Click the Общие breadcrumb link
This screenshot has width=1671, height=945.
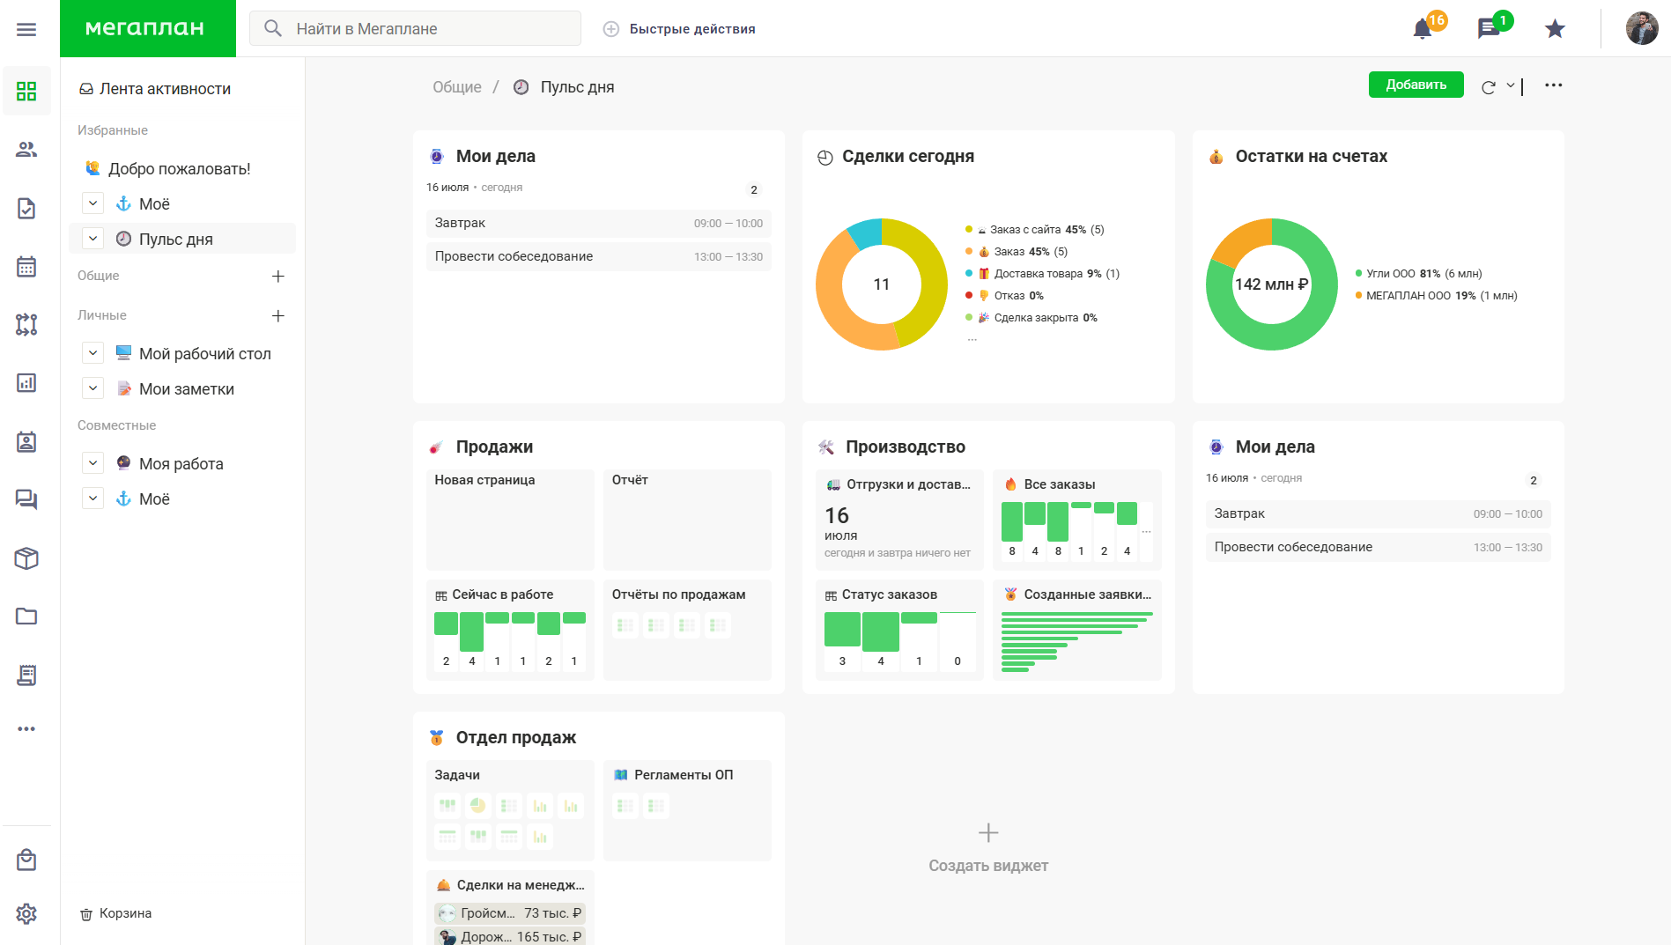(x=456, y=87)
